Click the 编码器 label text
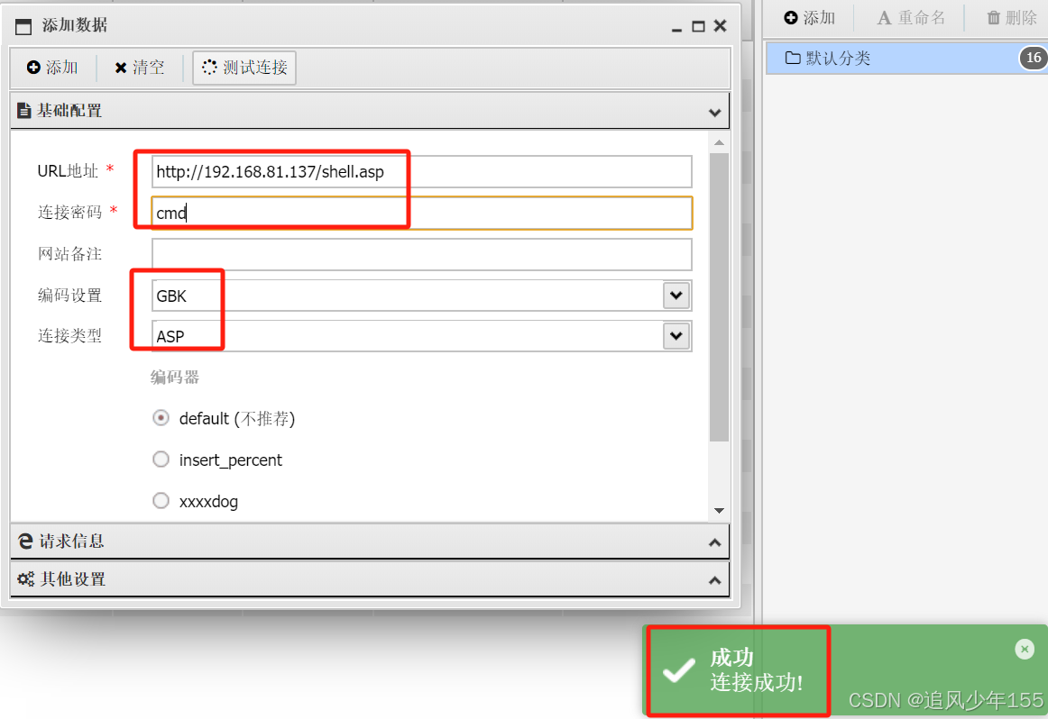 click(175, 378)
